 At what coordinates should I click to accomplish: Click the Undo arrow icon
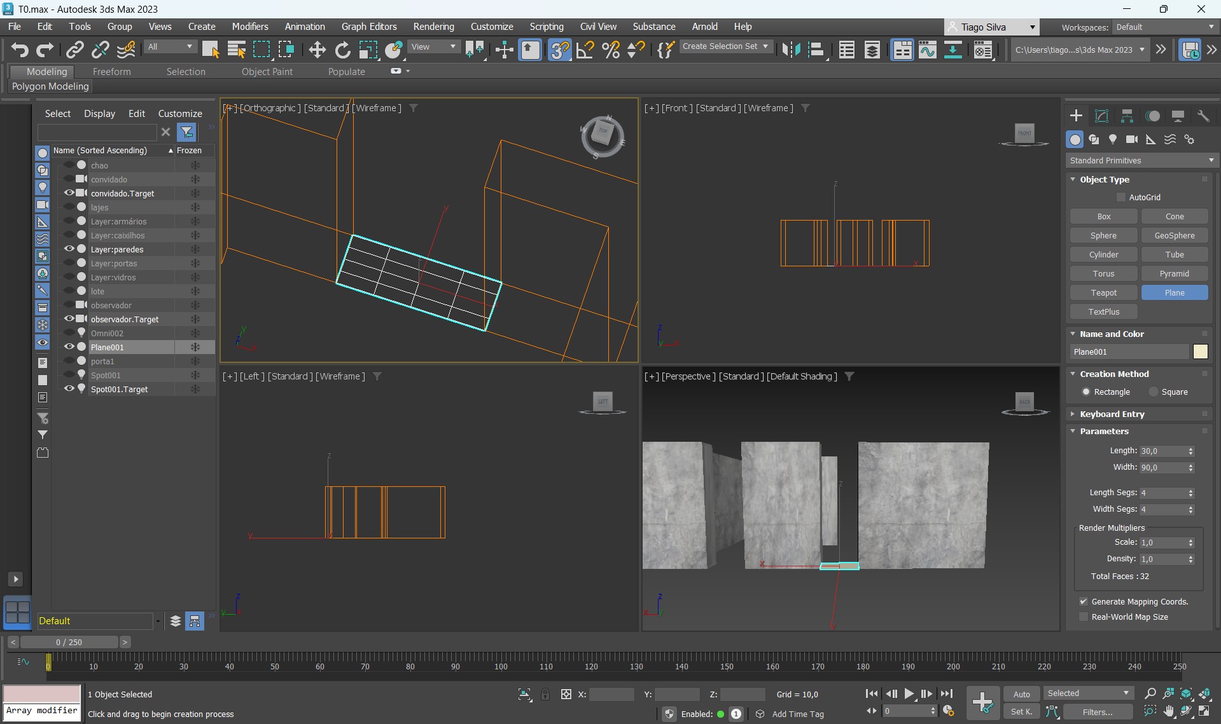(20, 50)
